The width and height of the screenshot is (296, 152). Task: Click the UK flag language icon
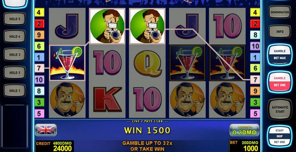click(x=46, y=130)
